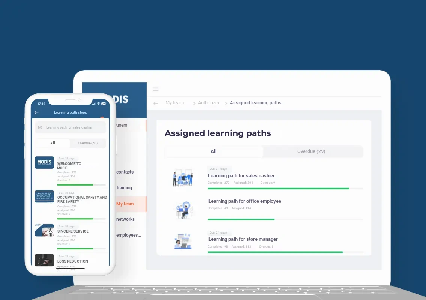Open Learning path for office employee

pos(245,201)
